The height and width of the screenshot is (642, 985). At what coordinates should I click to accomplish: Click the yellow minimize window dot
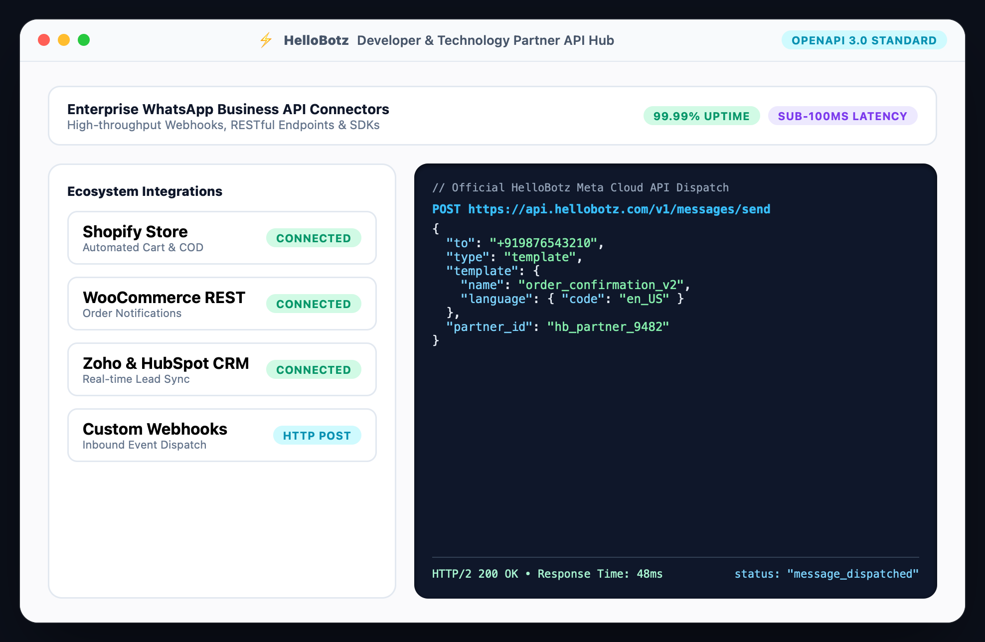pos(64,40)
